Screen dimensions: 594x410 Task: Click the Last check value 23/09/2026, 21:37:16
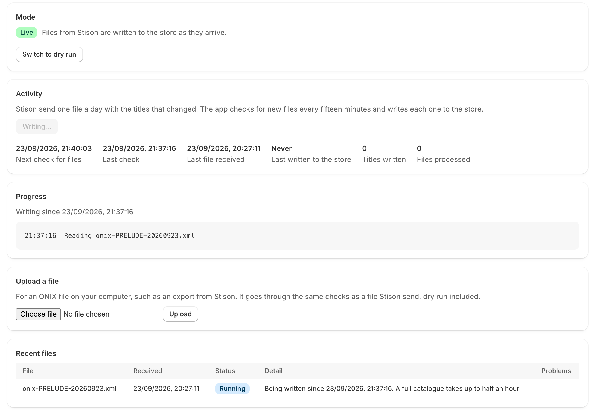[139, 148]
